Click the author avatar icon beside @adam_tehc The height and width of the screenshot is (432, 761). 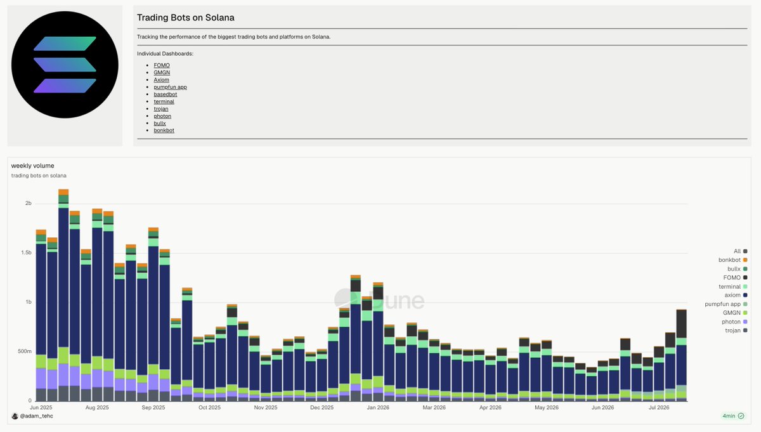pos(15,416)
